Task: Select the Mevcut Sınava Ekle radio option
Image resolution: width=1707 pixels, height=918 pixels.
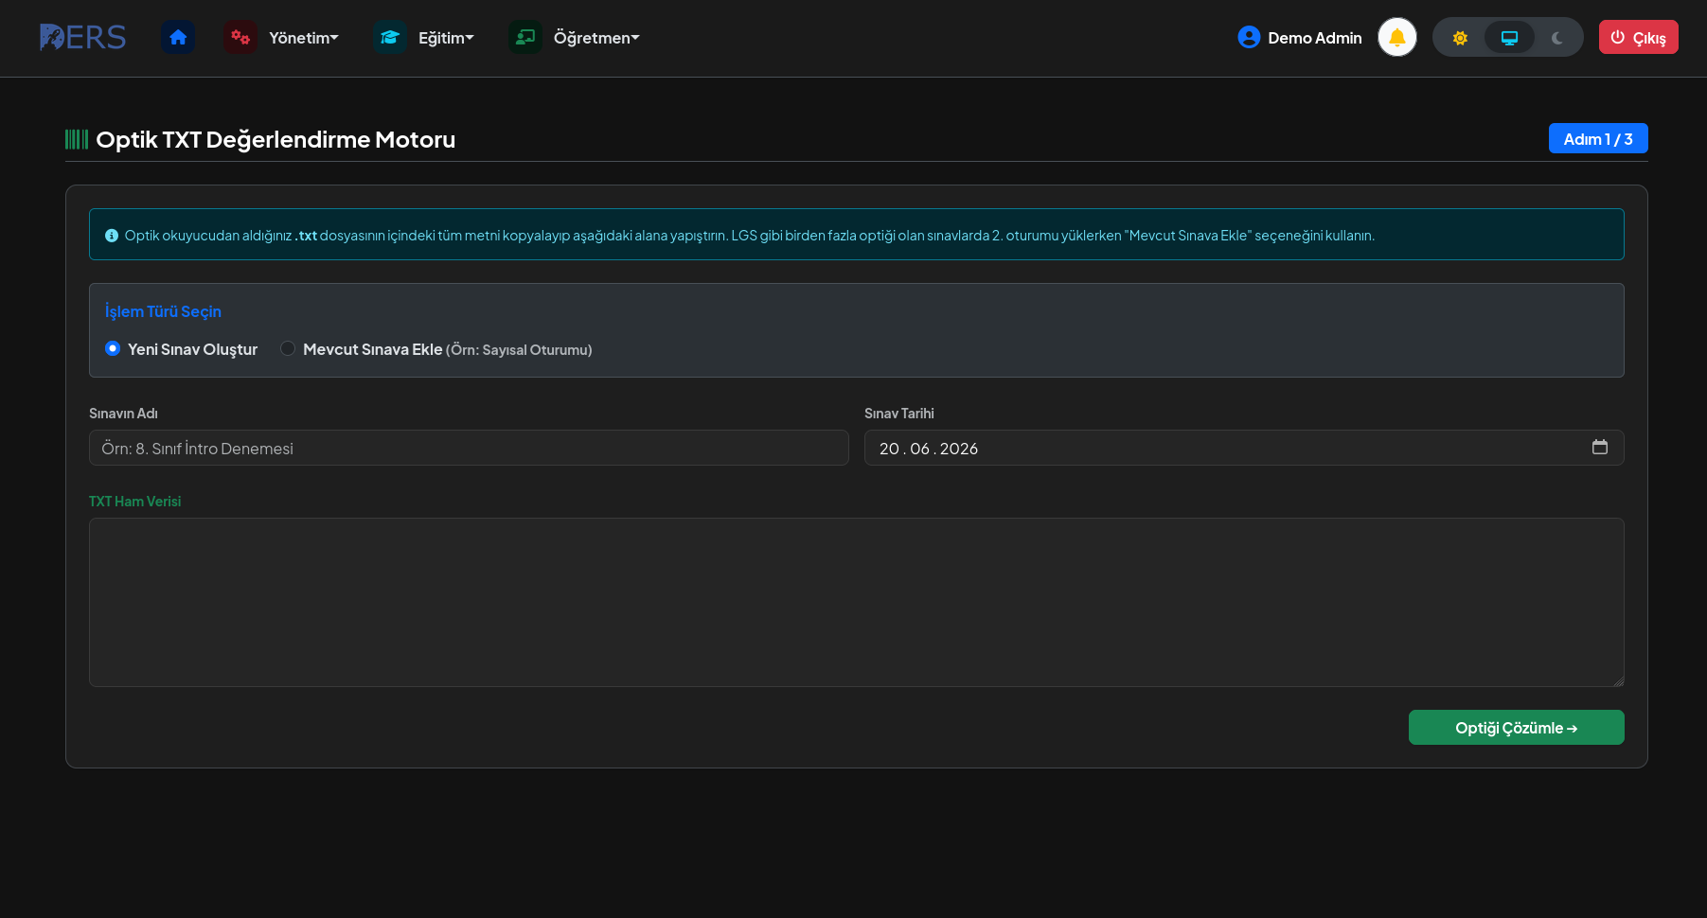Action: (x=288, y=348)
